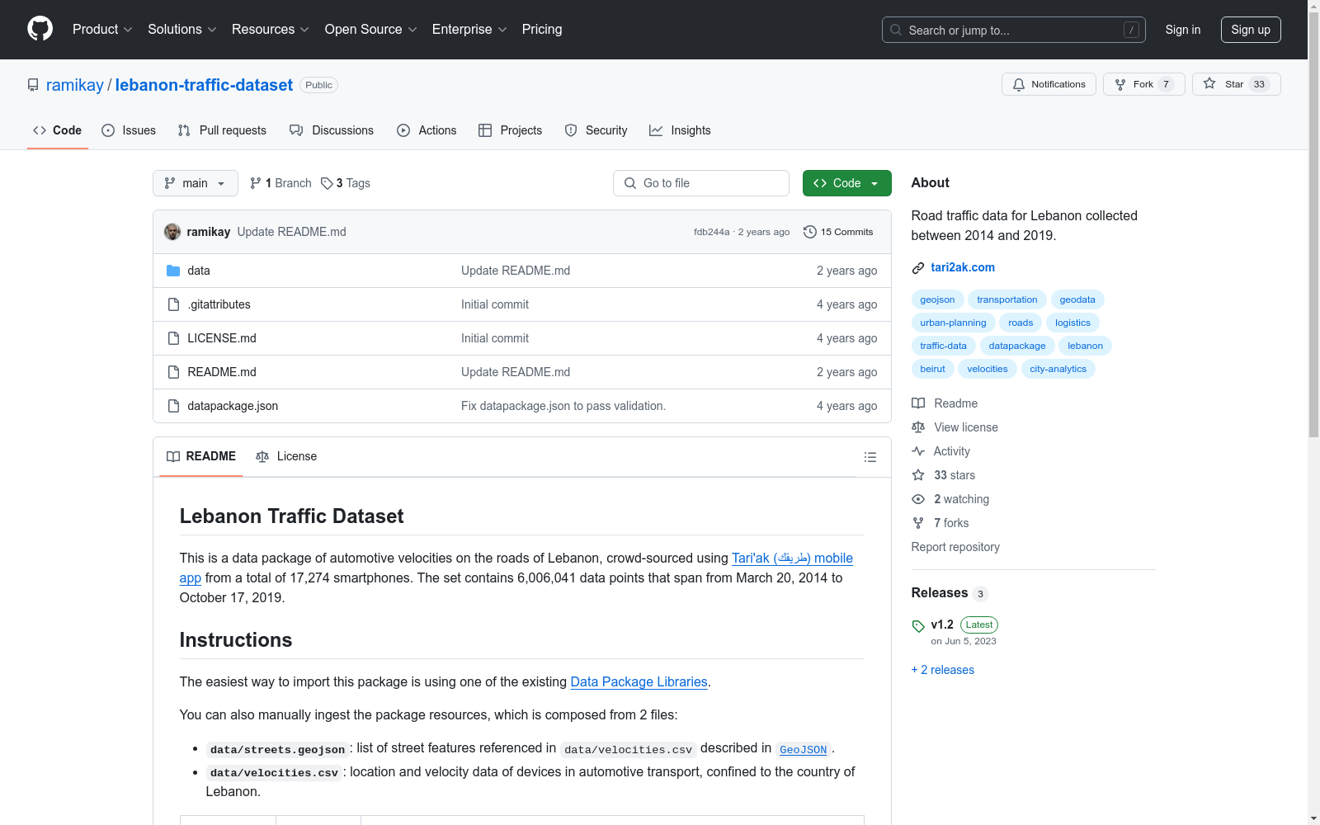Go to the Discussions tab

332,130
